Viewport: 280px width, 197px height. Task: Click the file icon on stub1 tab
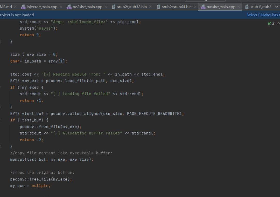click(x=247, y=7)
